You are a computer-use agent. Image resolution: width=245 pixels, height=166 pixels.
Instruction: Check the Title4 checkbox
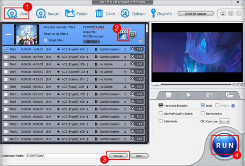(6, 72)
